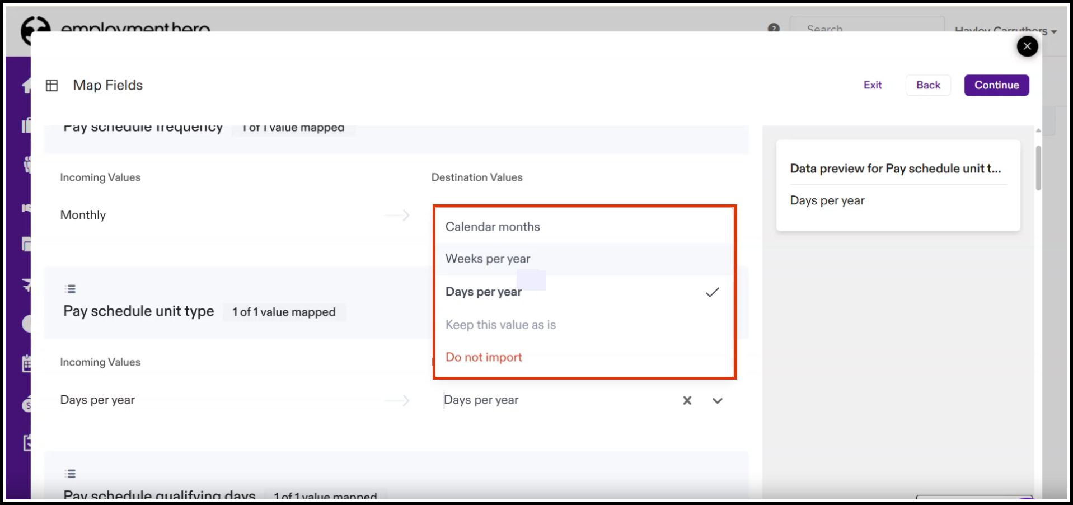The height and width of the screenshot is (505, 1073).
Task: Click list icon above Pay schedule qualifying days
Action: pos(70,474)
